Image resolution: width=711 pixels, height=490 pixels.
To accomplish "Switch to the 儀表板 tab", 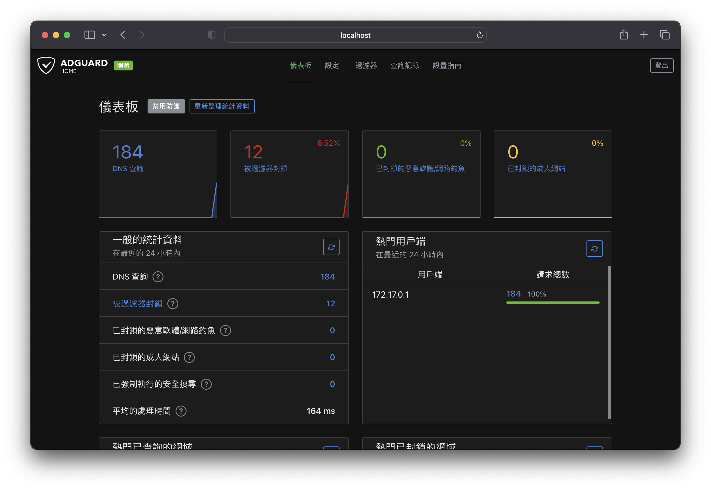I will tap(300, 65).
